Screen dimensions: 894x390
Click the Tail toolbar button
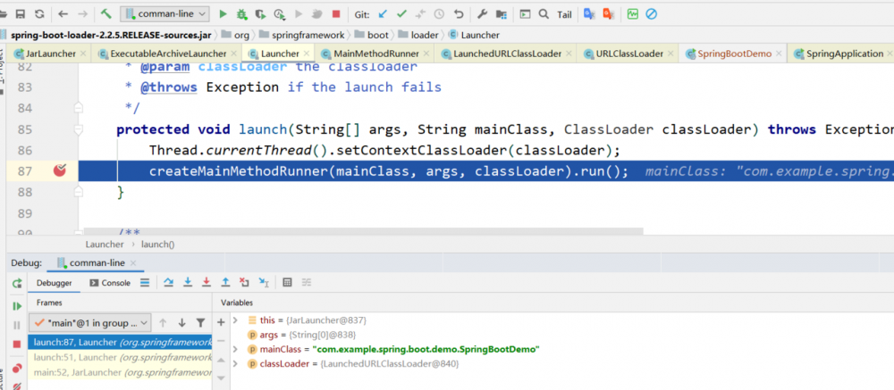[x=564, y=14]
